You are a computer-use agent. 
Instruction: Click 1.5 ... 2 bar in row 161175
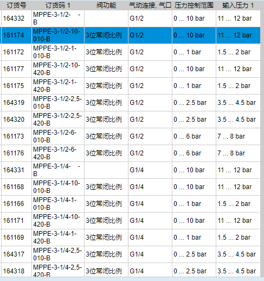pos(234,86)
